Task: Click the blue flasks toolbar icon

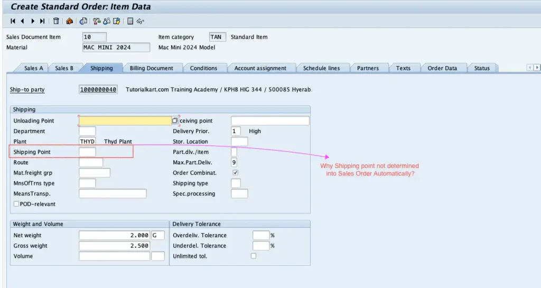Action: click(x=107, y=21)
